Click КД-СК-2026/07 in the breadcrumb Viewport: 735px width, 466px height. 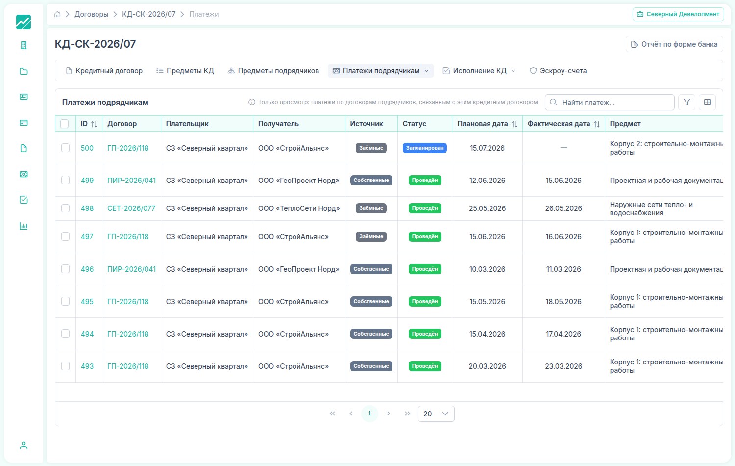[148, 14]
